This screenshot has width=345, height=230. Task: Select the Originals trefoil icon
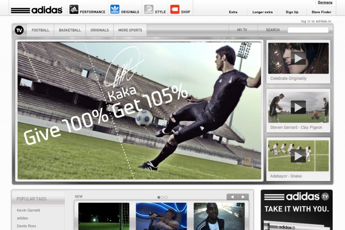115,9
